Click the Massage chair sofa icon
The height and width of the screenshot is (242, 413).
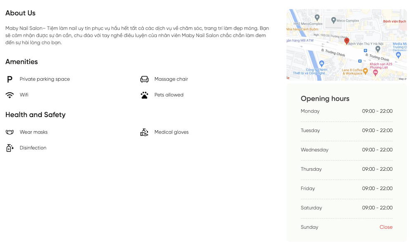point(144,79)
